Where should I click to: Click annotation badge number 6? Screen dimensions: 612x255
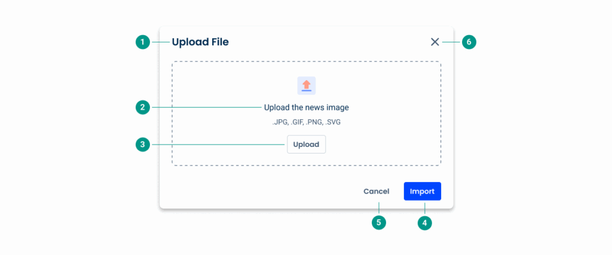(469, 42)
